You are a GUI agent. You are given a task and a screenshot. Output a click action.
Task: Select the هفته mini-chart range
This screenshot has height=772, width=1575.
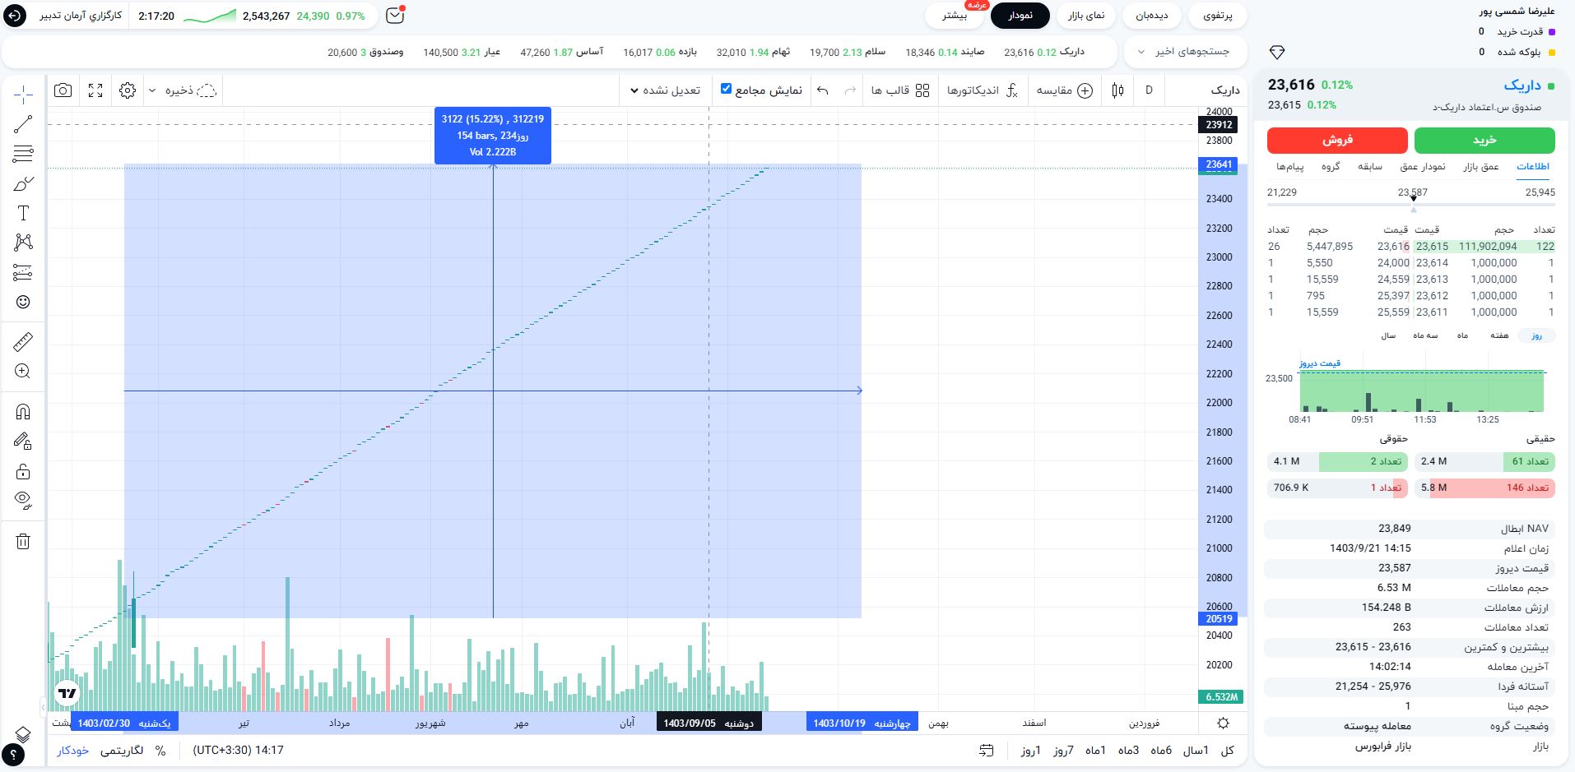1499,335
